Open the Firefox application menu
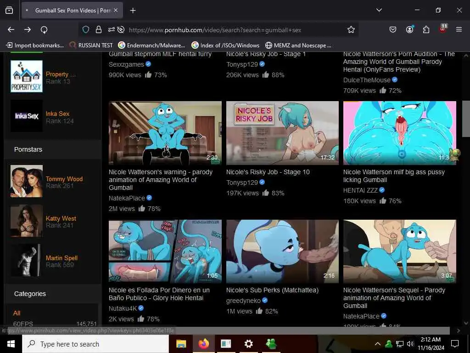470x353 pixels. (x=459, y=29)
